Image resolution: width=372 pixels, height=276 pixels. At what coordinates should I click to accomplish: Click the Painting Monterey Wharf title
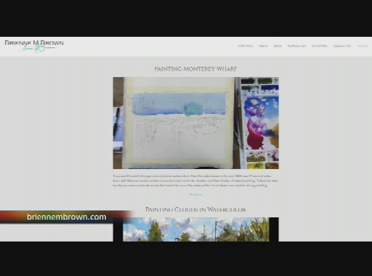[x=195, y=69]
